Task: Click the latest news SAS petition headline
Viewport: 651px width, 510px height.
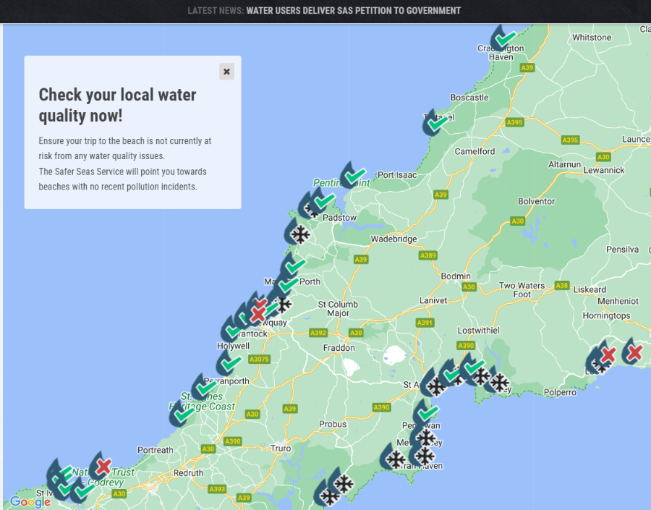Action: pos(353,11)
